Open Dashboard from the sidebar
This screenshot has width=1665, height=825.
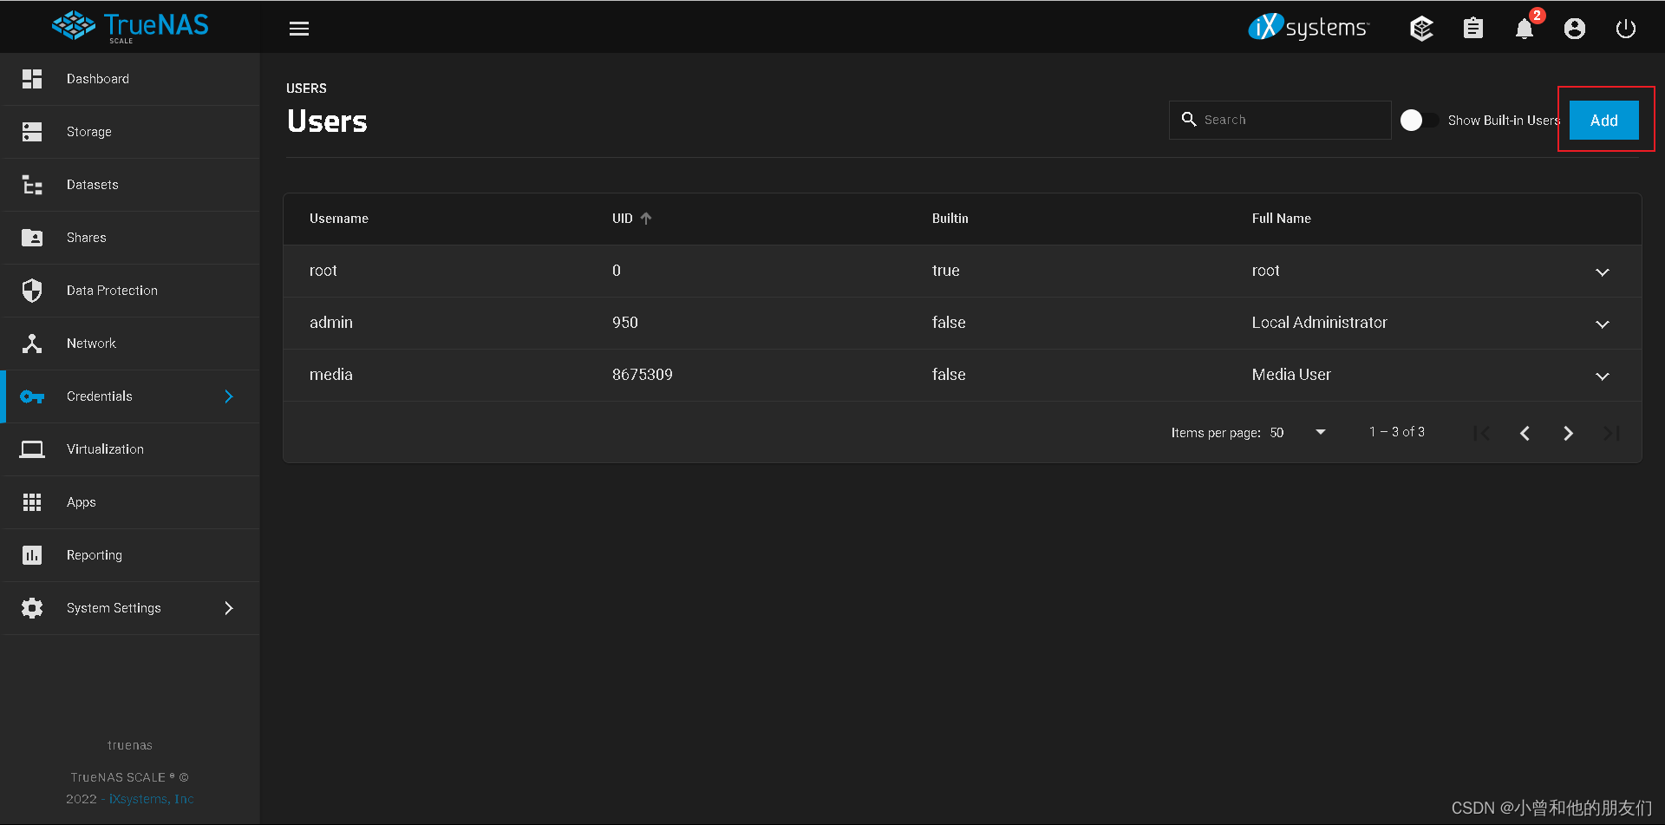(132, 79)
